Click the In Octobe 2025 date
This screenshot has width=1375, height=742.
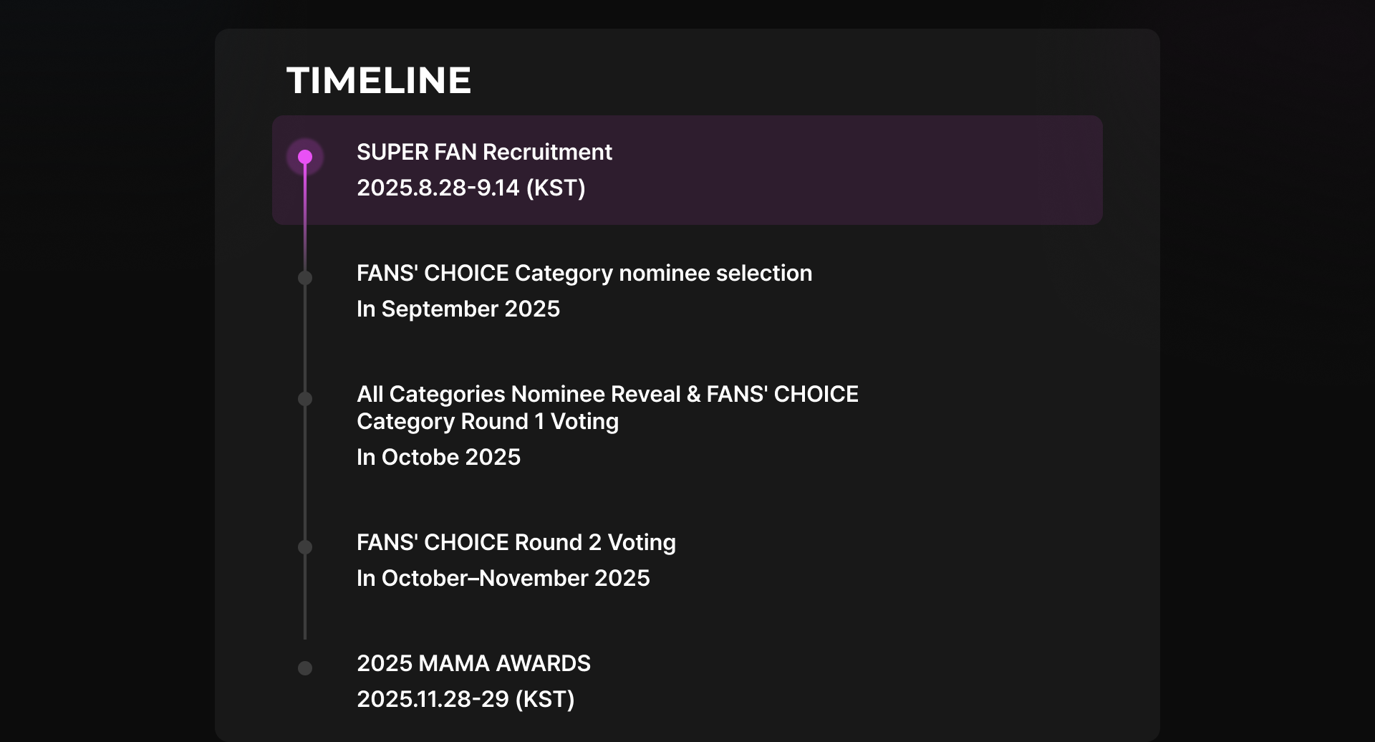[x=439, y=457]
